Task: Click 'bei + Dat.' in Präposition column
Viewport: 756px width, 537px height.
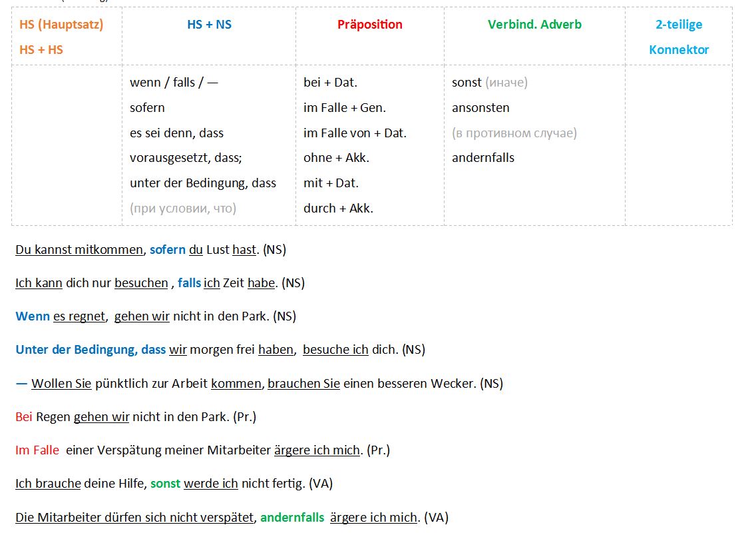Action: pyautogui.click(x=330, y=83)
